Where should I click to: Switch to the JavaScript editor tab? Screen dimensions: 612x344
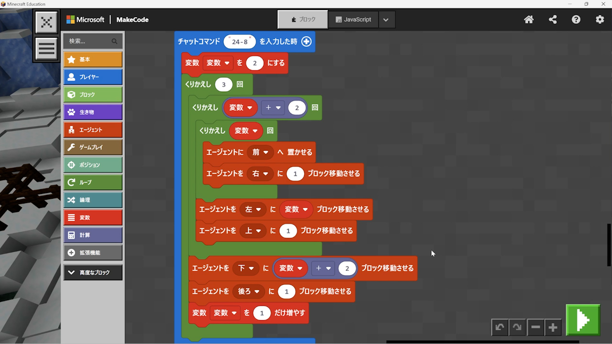pos(353,20)
